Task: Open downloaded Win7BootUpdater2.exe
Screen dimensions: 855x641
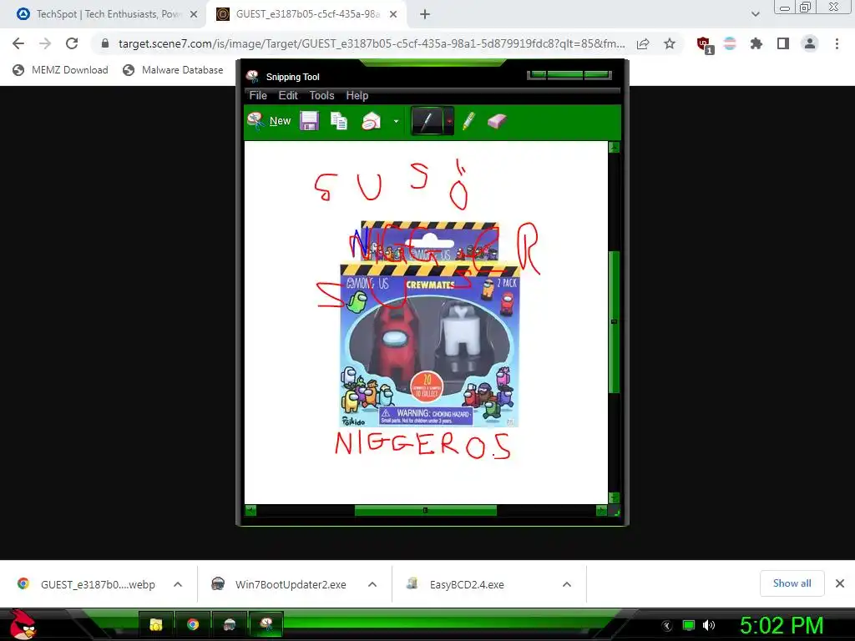Action: (x=280, y=584)
